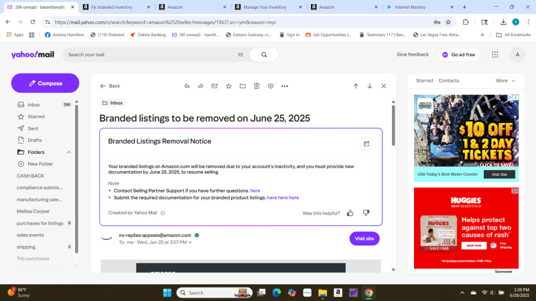The image size is (536, 301).
Task: Open the More dropdown in right panel
Action: (506, 80)
